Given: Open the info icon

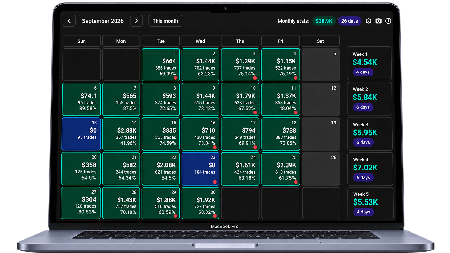Looking at the screenshot, I should pos(388,21).
